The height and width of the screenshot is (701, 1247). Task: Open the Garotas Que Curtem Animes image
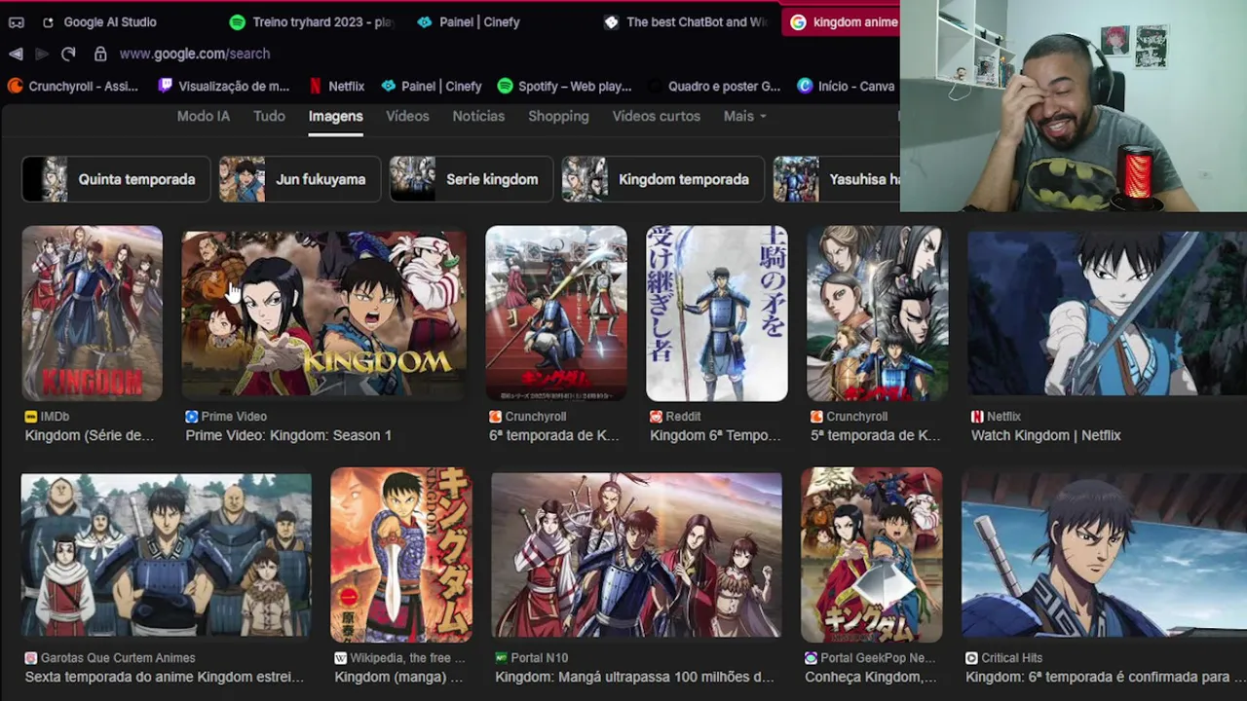pyautogui.click(x=167, y=555)
